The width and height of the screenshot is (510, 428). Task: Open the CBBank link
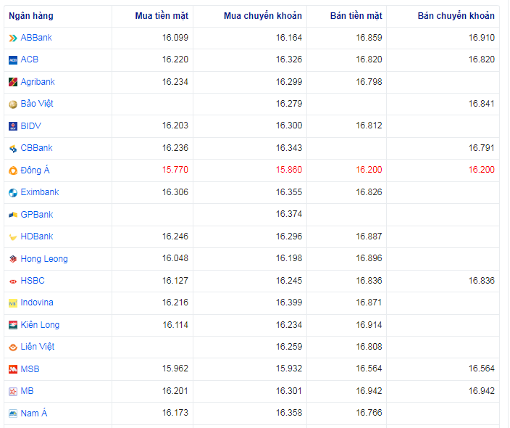(x=36, y=148)
